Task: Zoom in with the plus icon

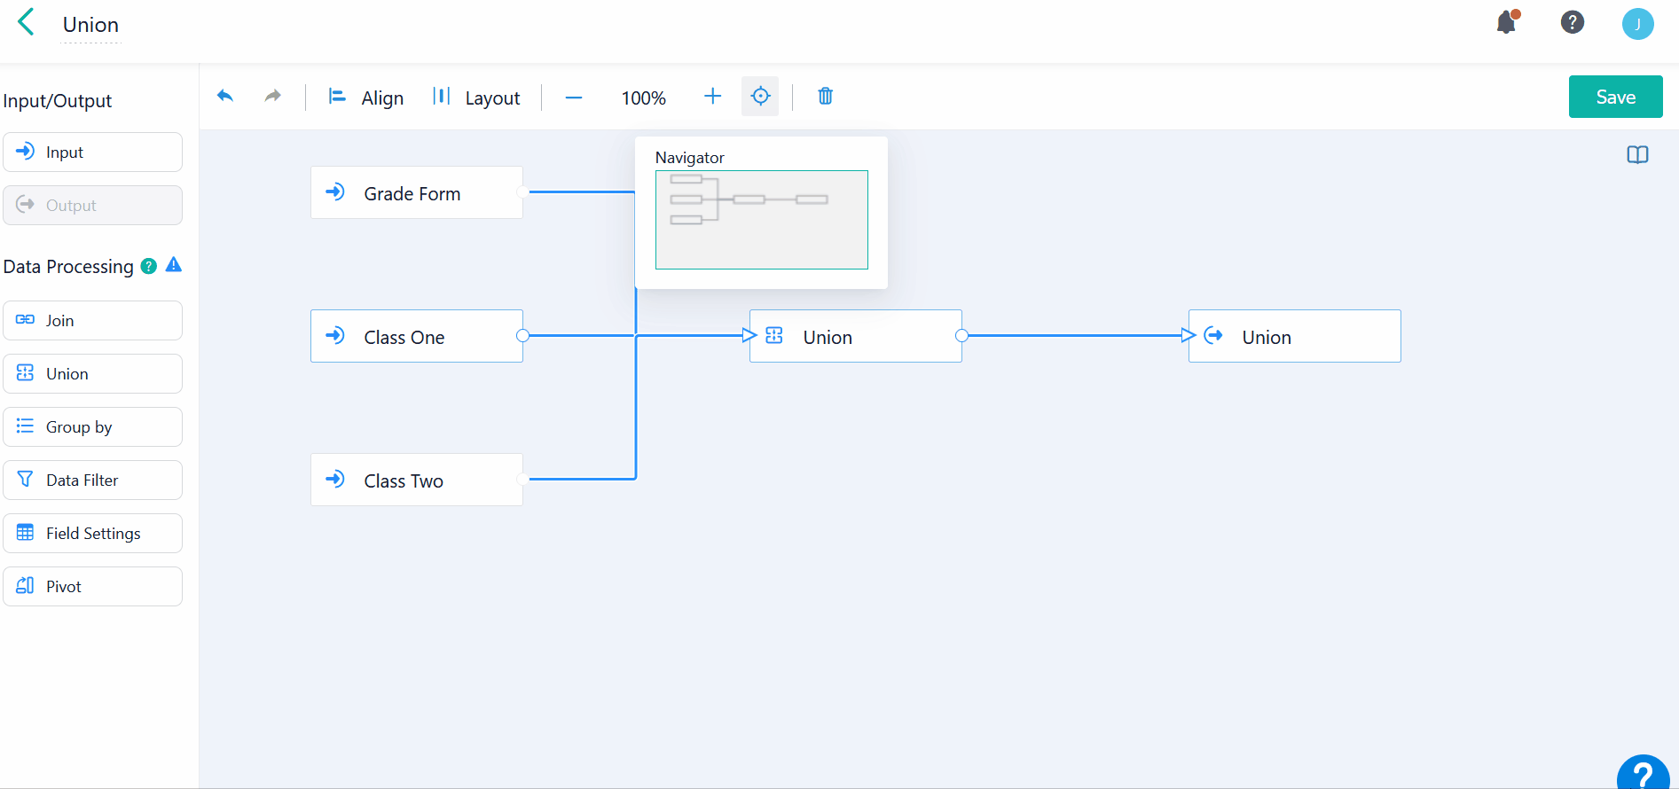Action: tap(712, 97)
